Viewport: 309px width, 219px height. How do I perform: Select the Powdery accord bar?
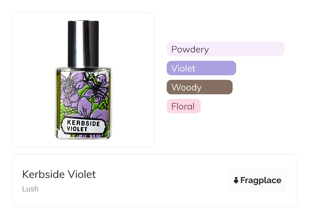(226, 49)
